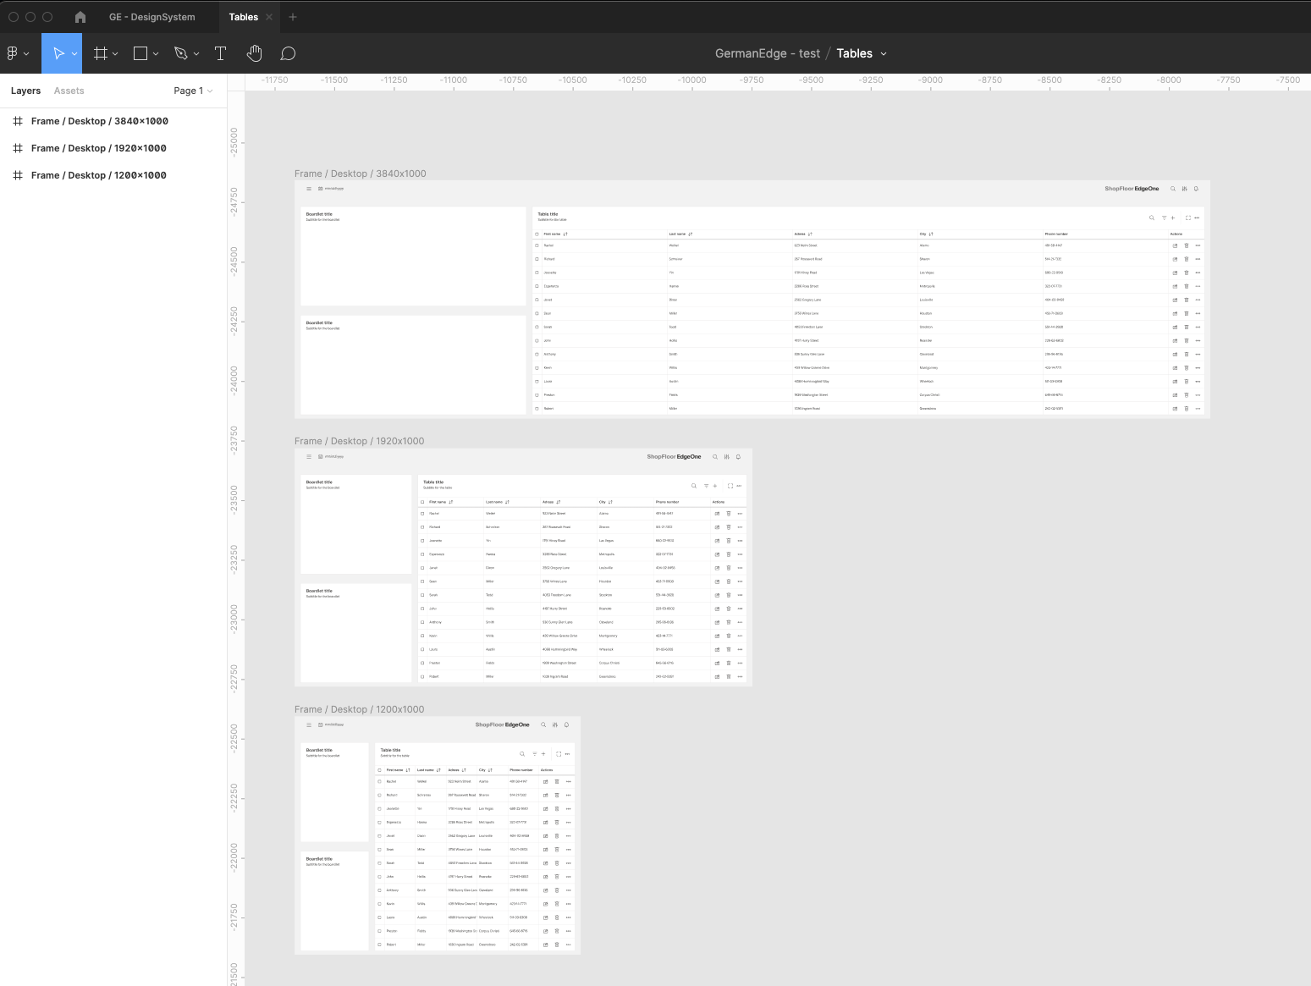Activate the Hand tool
This screenshot has width=1311, height=986.
pos(254,53)
